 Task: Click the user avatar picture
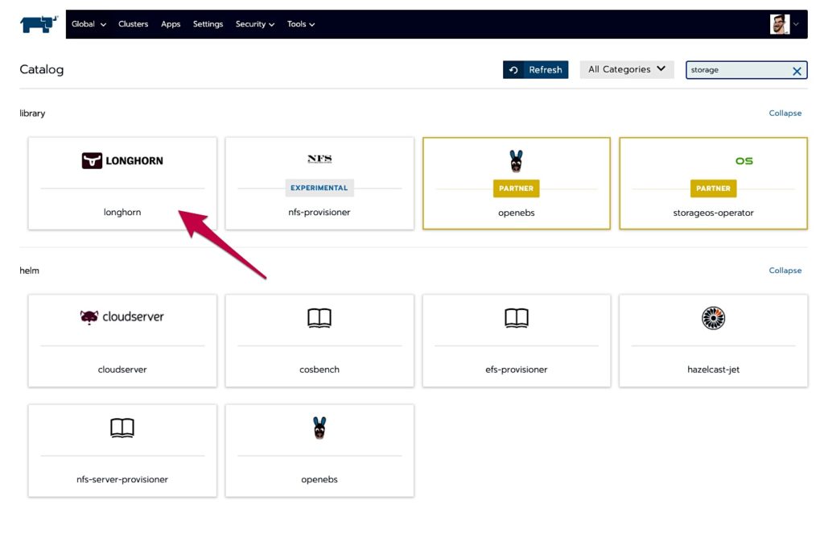[779, 24]
